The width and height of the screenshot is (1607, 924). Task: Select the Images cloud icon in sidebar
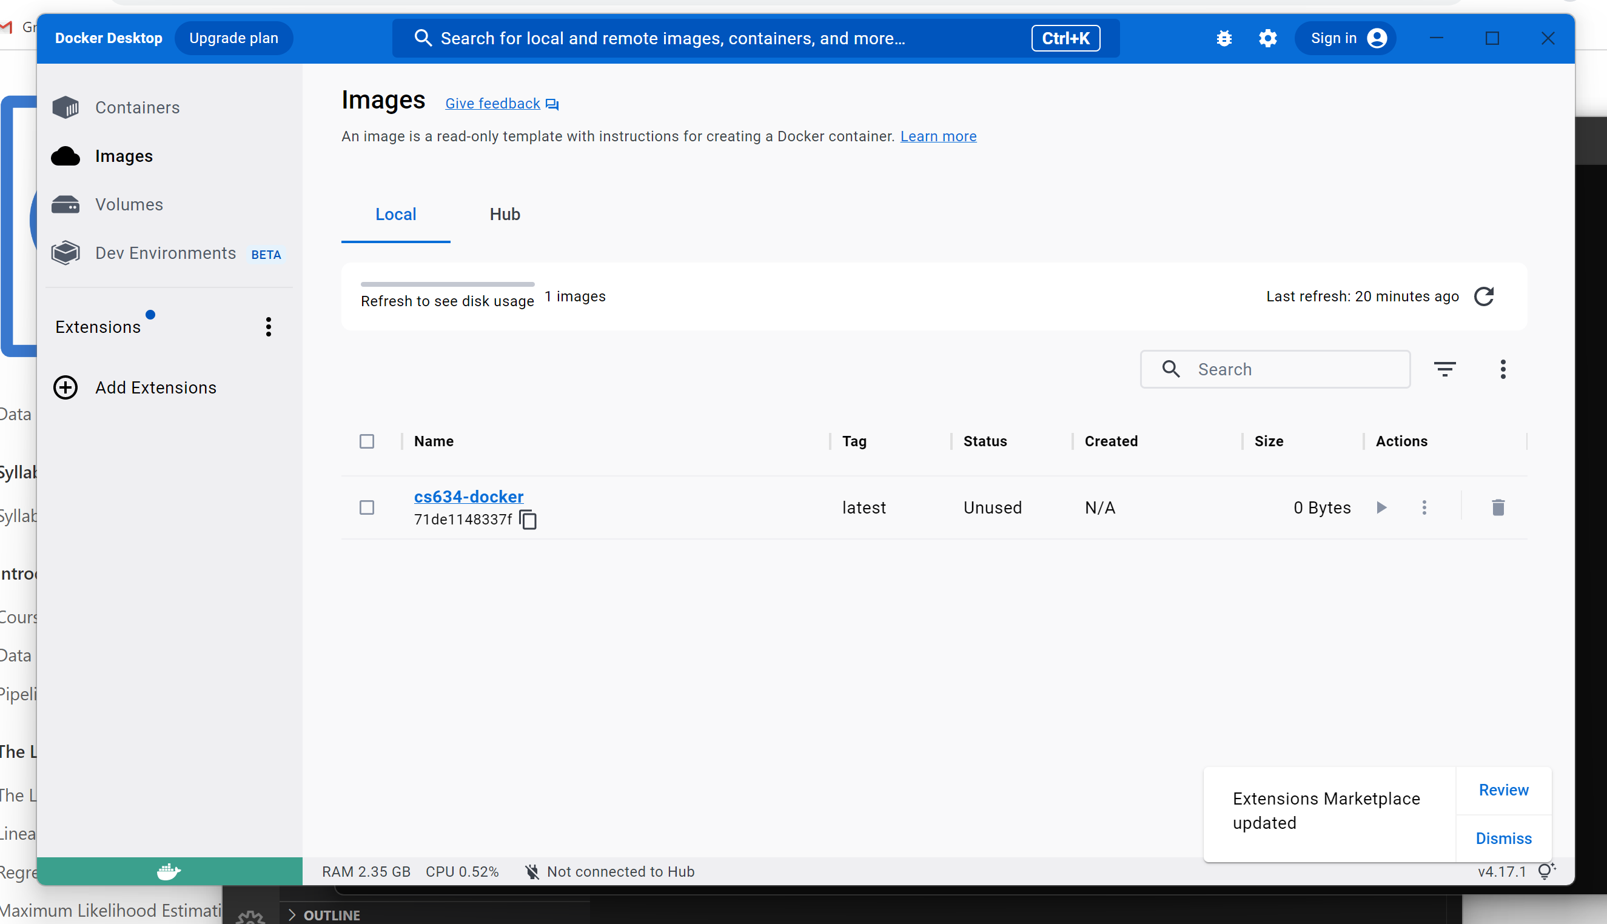tap(65, 156)
